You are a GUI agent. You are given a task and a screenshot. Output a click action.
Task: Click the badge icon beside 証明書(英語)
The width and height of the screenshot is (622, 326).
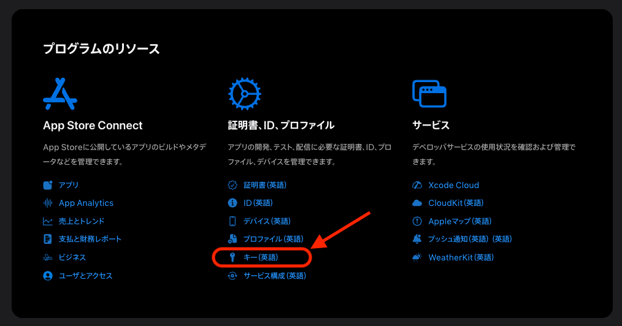tap(232, 185)
